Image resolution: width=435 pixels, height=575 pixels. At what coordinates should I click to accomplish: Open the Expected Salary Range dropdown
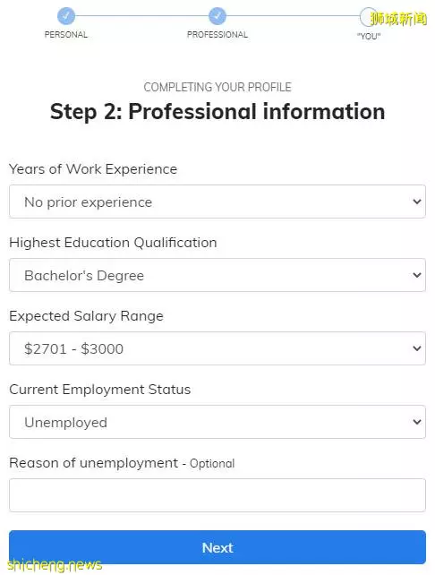click(x=217, y=348)
